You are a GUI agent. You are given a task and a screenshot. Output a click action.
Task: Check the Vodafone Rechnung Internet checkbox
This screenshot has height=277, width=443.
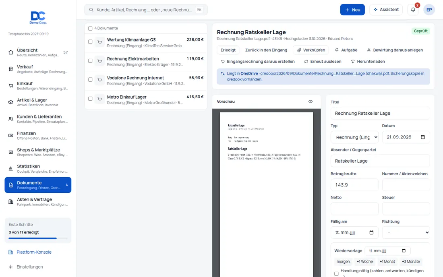coord(90,80)
